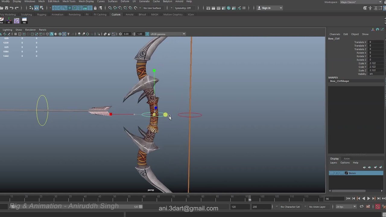386x217 pixels.
Task: Switch to the Custom shelf tab
Action: [116, 14]
